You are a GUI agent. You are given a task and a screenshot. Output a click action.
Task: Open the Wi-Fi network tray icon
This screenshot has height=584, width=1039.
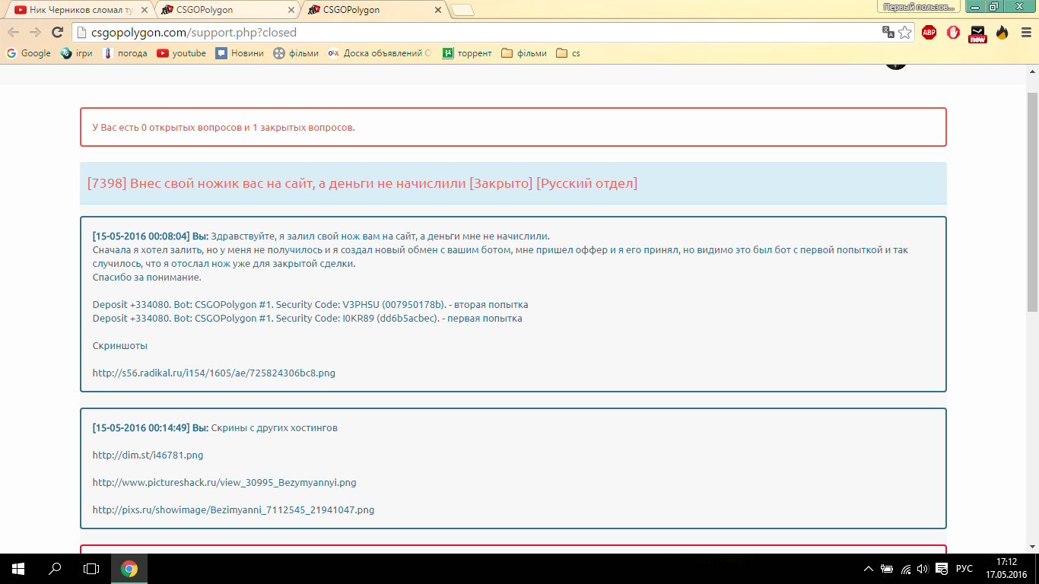tap(906, 569)
